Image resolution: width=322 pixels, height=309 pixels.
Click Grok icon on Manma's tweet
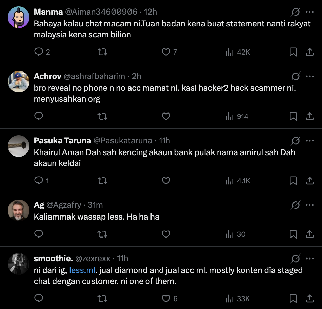pyautogui.click(x=296, y=12)
